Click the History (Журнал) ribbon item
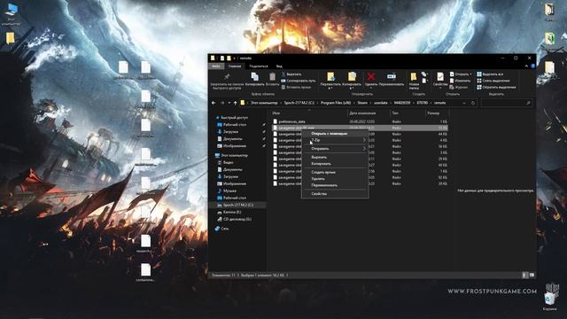 [459, 87]
